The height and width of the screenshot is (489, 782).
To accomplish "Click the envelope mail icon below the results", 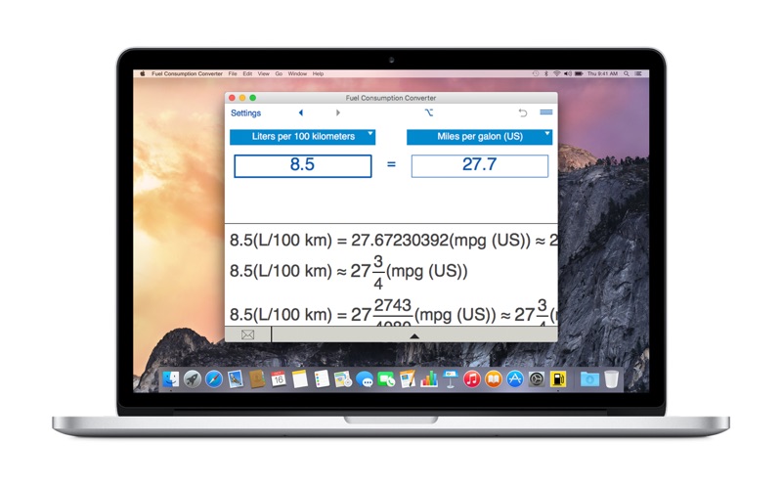I will coord(248,334).
